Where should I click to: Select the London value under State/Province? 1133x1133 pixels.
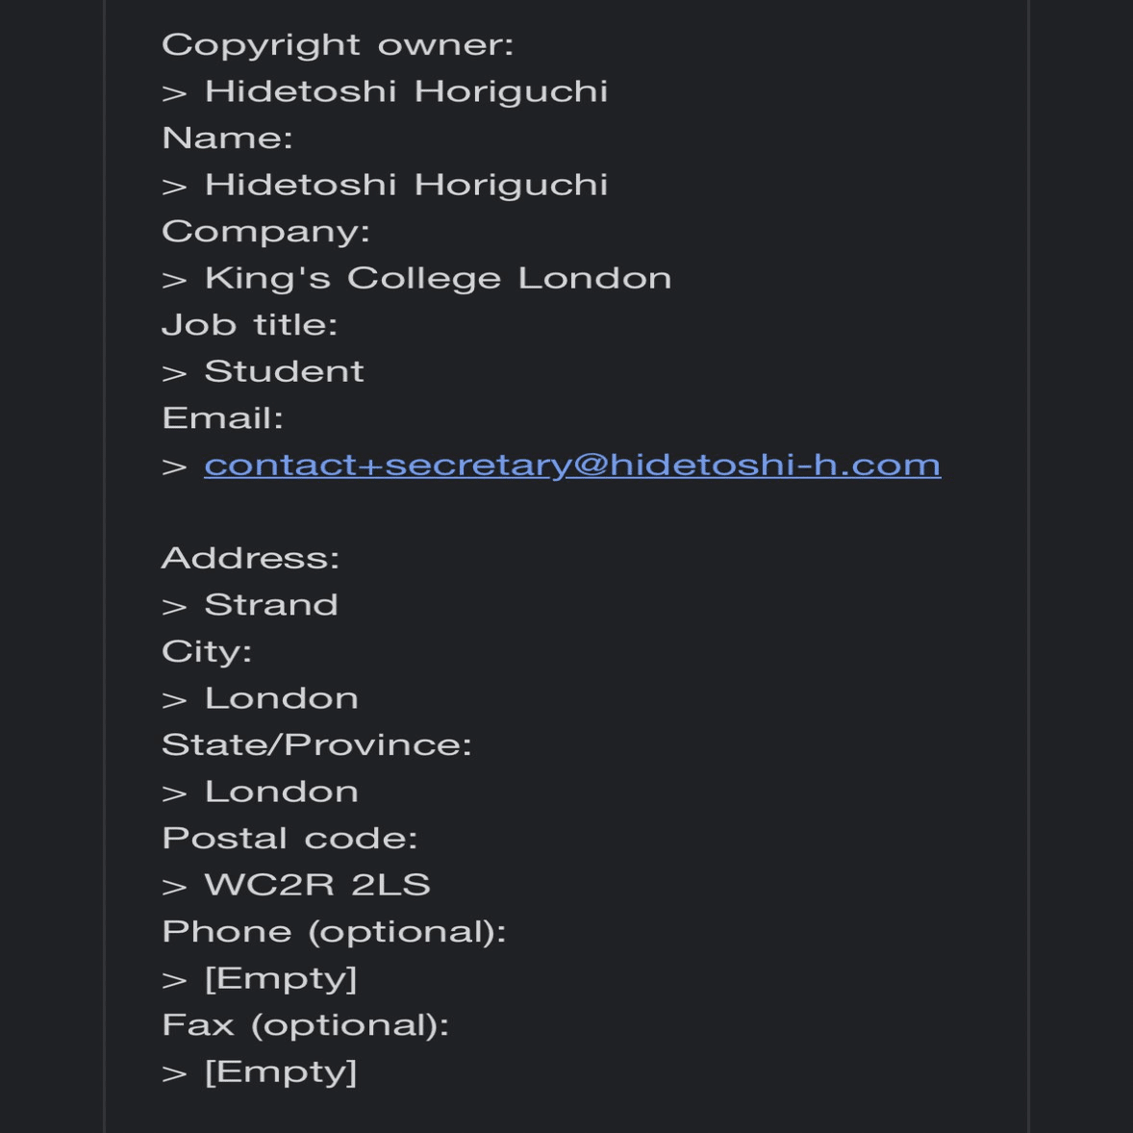281,792
